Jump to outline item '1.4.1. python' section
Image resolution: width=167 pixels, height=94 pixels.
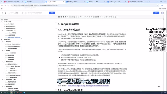tap(10, 33)
